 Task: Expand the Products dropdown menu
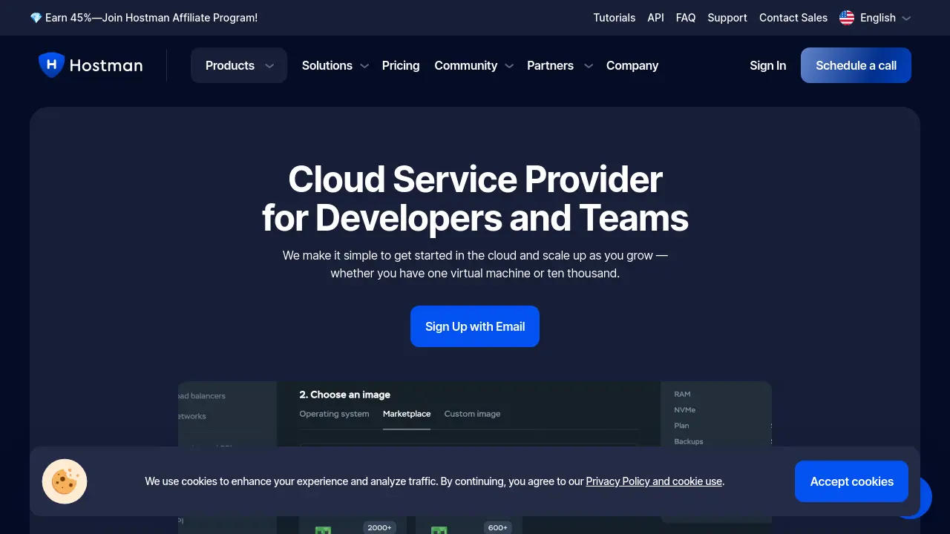click(238, 65)
